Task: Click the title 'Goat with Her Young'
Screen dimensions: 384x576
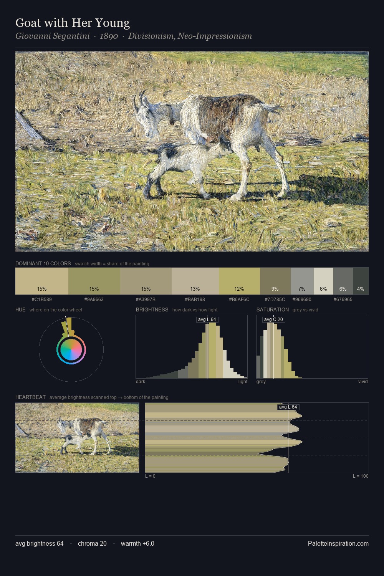Action: [x=73, y=23]
